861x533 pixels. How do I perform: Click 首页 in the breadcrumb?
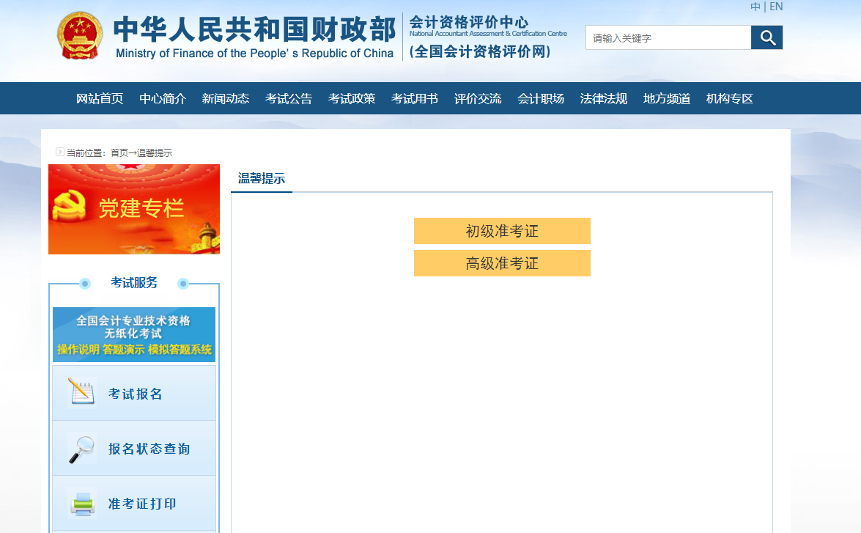(119, 152)
